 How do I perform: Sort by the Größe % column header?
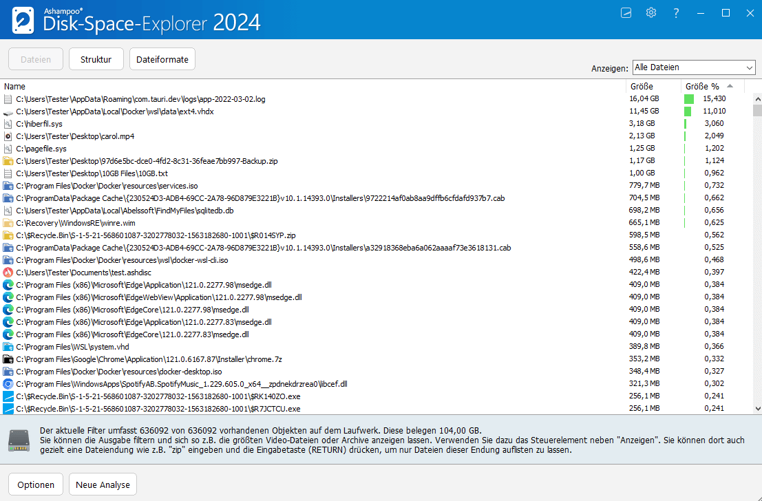(702, 87)
